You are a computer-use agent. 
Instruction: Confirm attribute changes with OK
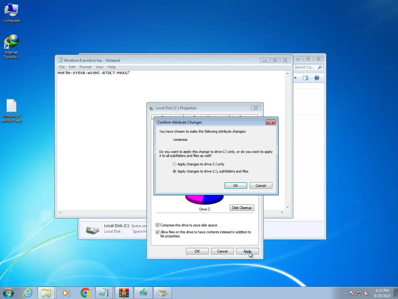pos(236,186)
